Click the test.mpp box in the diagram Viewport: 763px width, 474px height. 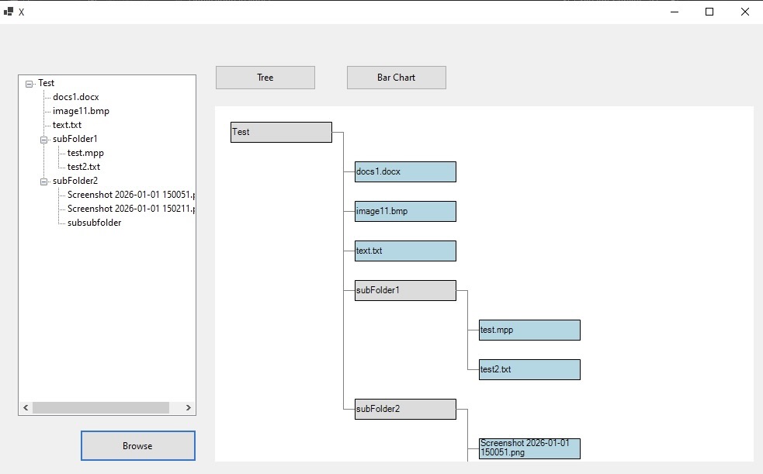click(x=529, y=330)
